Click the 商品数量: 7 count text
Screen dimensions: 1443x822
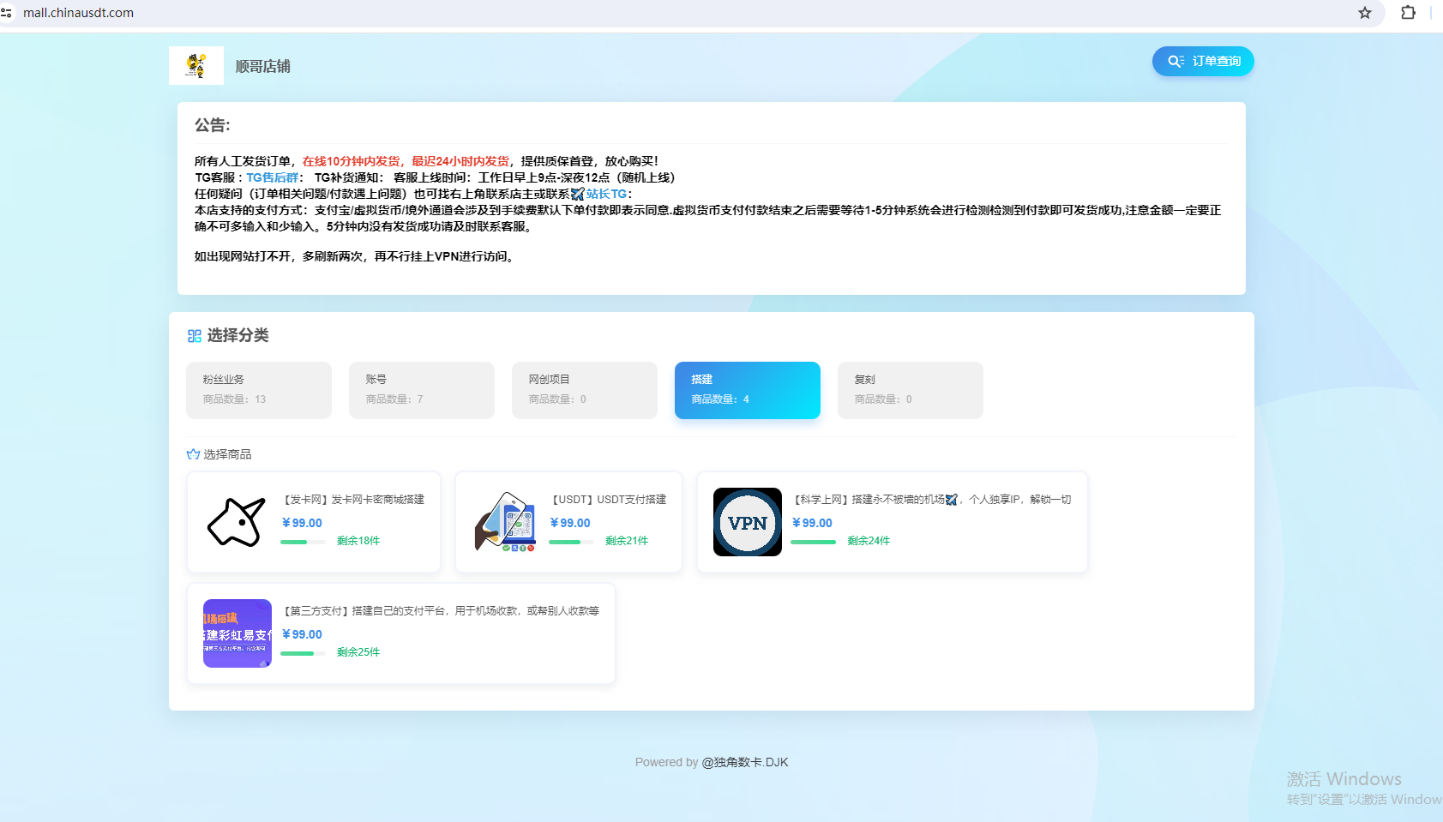pyautogui.click(x=394, y=399)
